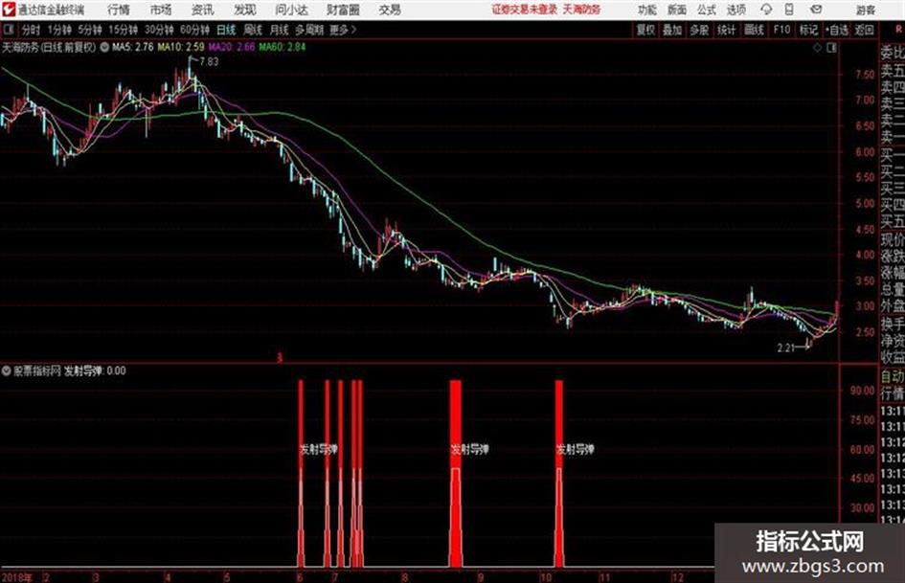Click the diamond icon above the chart
905x583 pixels.
click(817, 48)
